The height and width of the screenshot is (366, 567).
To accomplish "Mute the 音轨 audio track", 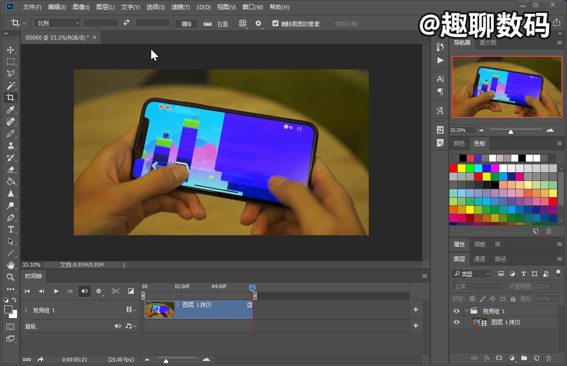I will coord(118,326).
